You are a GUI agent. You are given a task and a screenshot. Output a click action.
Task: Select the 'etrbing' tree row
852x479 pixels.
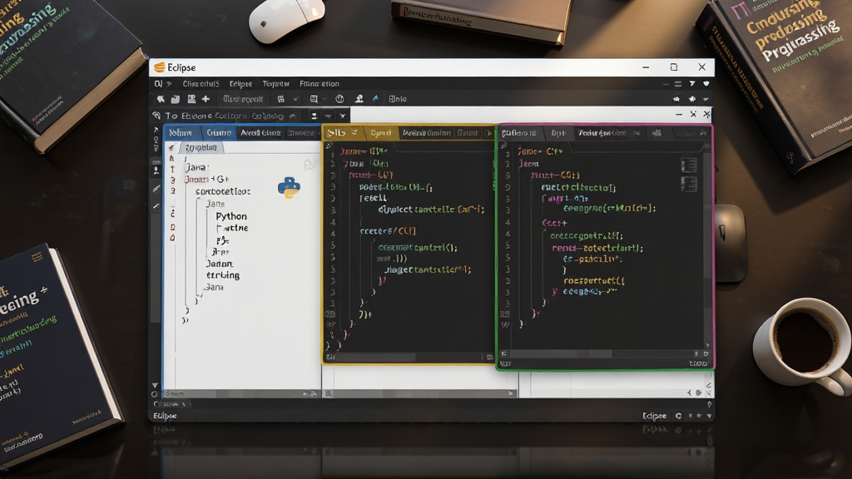coord(223,275)
